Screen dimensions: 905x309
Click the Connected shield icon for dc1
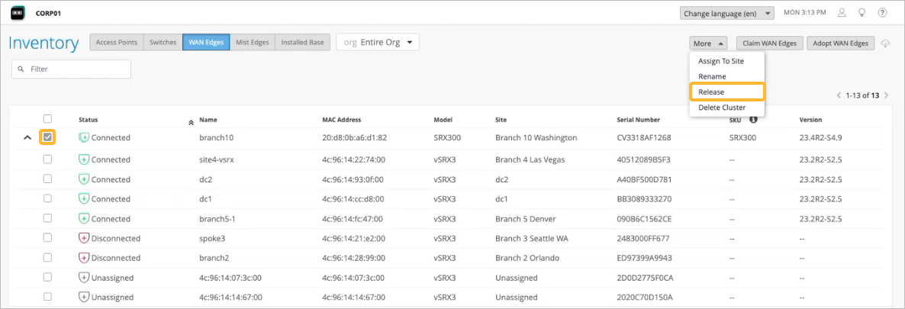[x=84, y=198]
